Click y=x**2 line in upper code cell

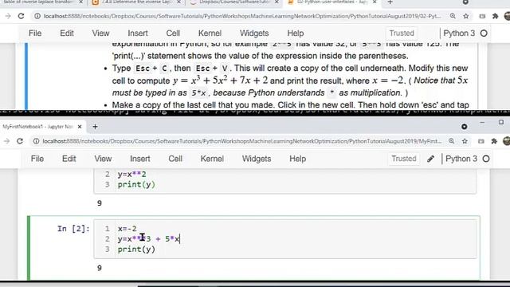[131, 174]
